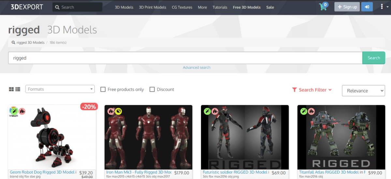
Task: Click pink rigged badge on Futuristic soldier
Action: pyautogui.click(x=215, y=111)
